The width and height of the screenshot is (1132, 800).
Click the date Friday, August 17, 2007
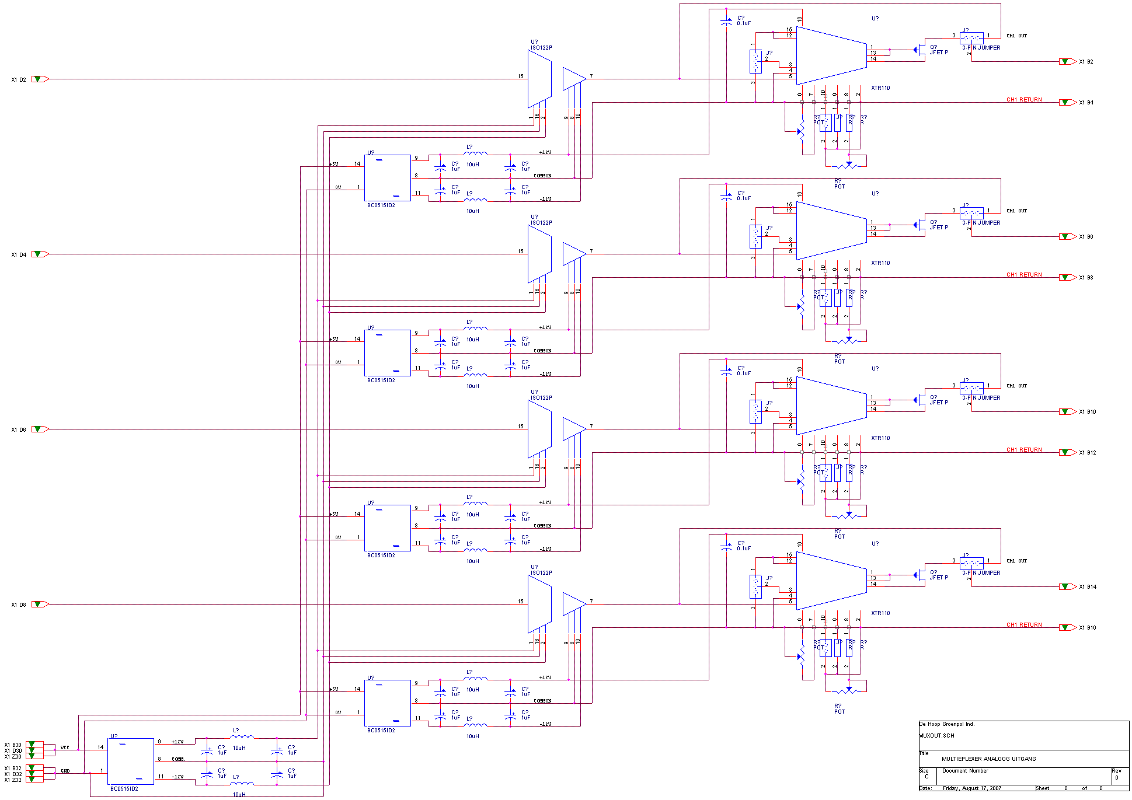(971, 788)
